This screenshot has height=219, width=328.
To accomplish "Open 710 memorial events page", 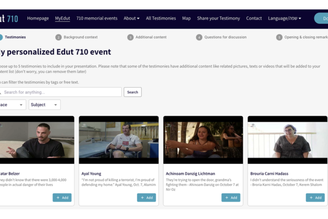I will tap(97, 19).
